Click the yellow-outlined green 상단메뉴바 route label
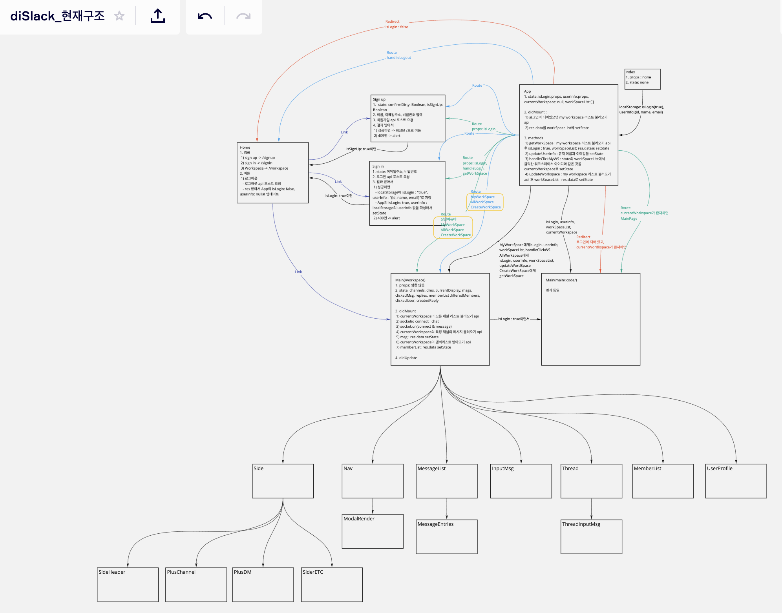Image resolution: width=782 pixels, height=613 pixels. [x=453, y=227]
